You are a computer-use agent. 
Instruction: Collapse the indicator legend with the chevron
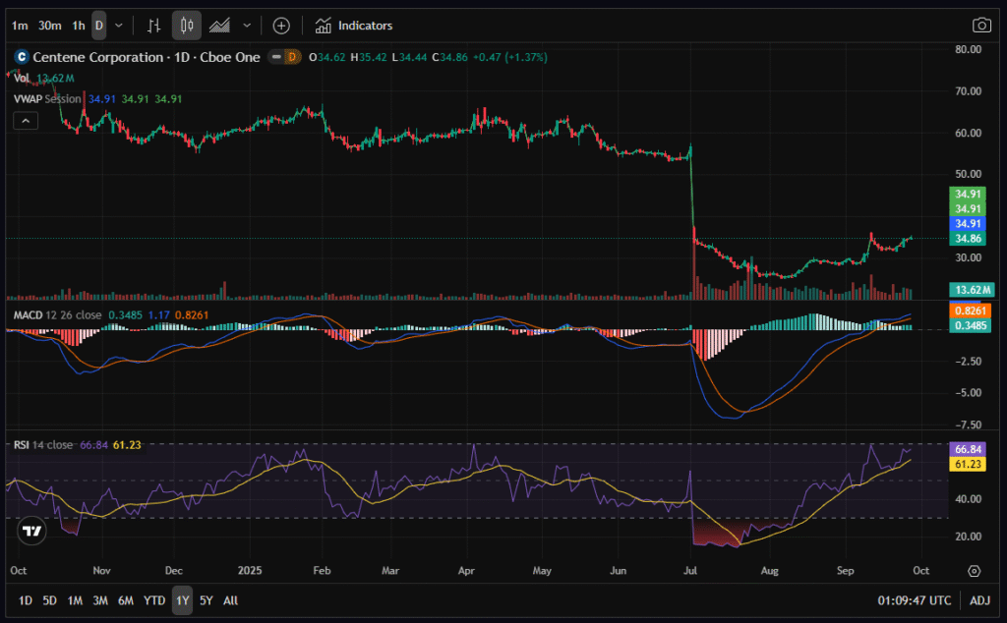coord(26,121)
